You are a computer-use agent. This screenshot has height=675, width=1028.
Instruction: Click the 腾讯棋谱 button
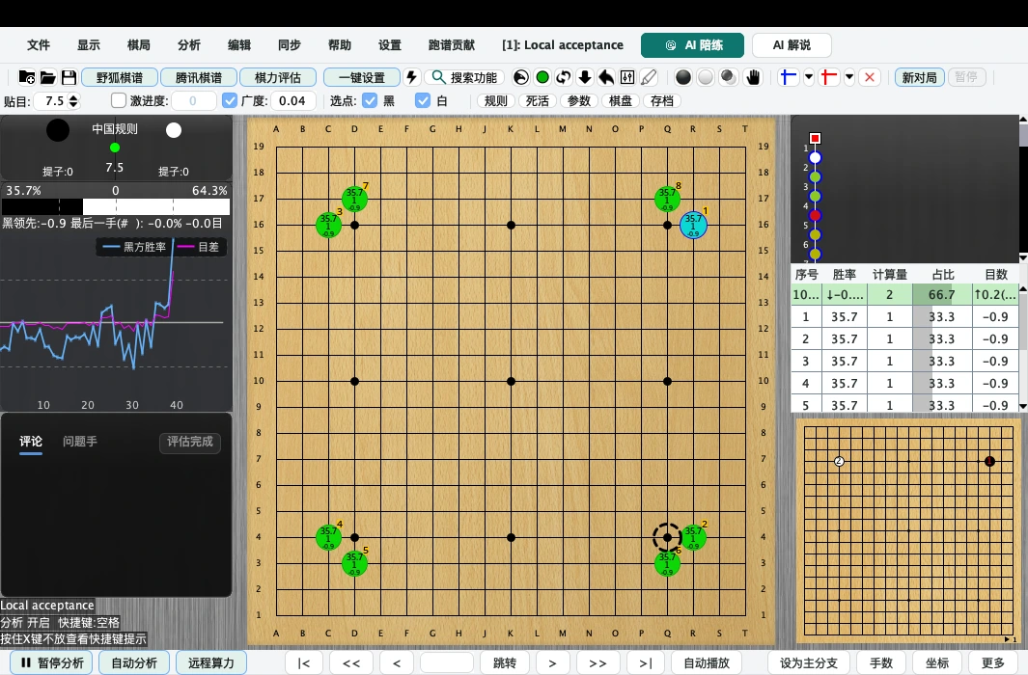click(x=198, y=77)
